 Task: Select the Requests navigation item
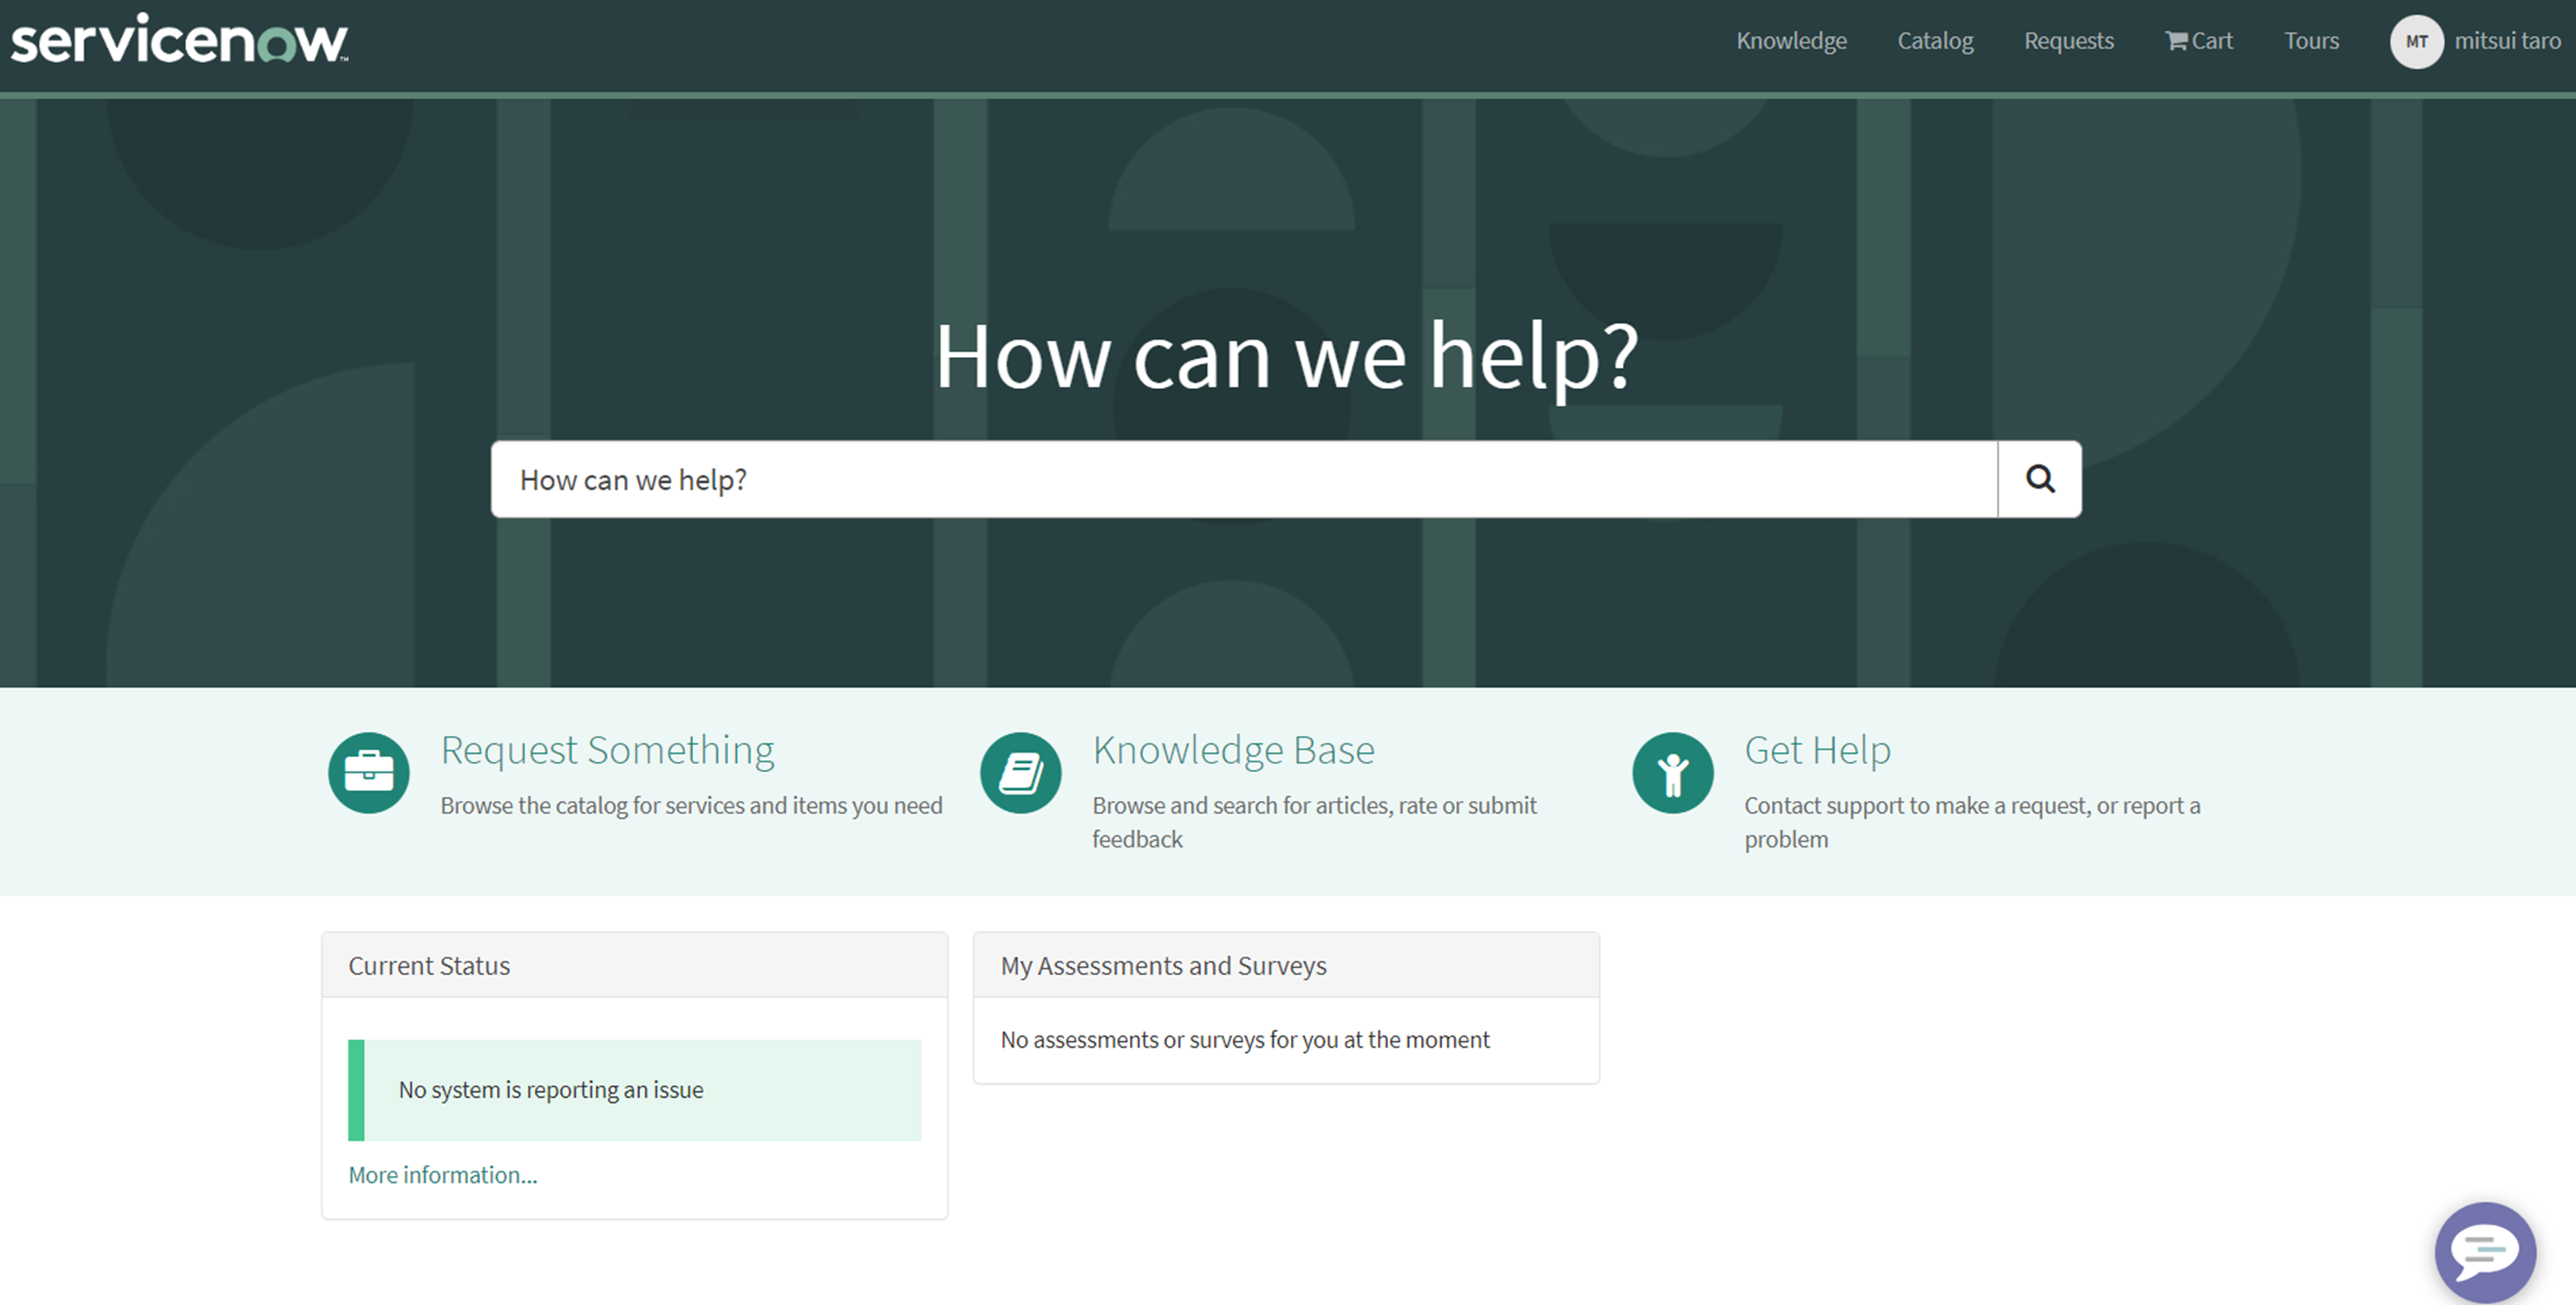[x=2069, y=41]
